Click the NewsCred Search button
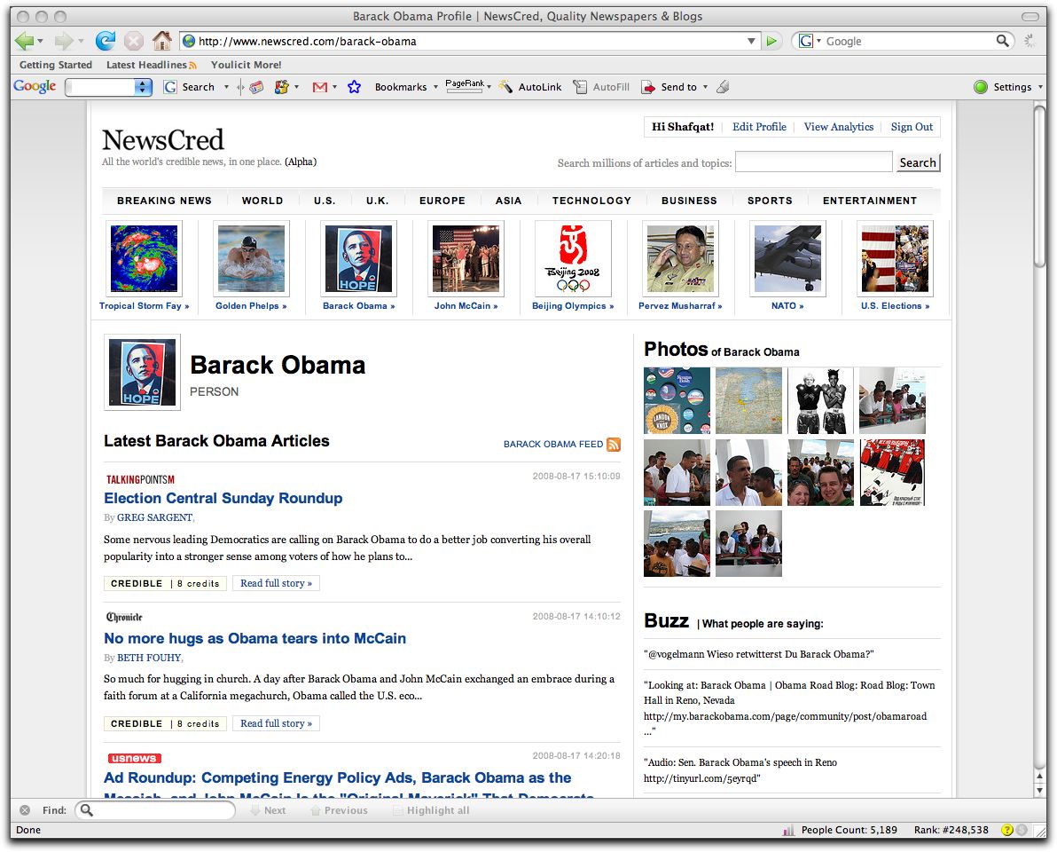This screenshot has height=852, width=1057. (918, 162)
